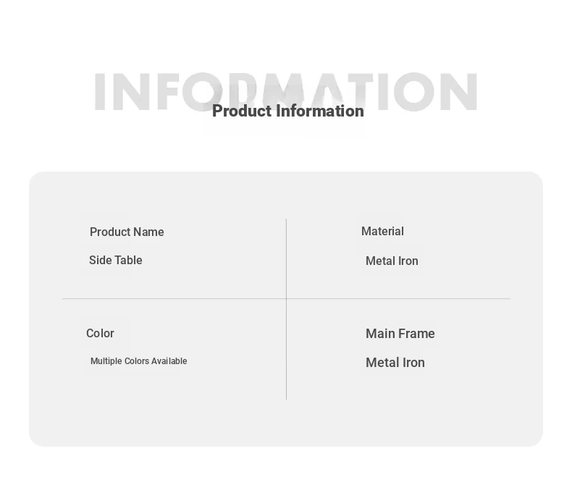
Task: Click the Main Frame label
Action: pyautogui.click(x=400, y=333)
